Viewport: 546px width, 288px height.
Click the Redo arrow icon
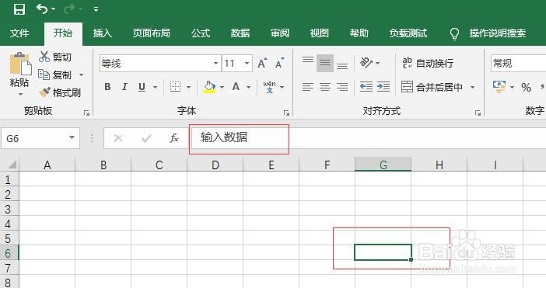pyautogui.click(x=69, y=9)
